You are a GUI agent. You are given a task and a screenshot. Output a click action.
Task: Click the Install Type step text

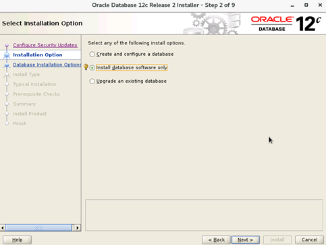(x=26, y=75)
